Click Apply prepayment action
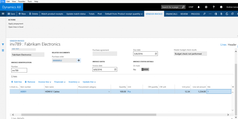Image resolution: width=238 pixels, height=119 pixels. 16,24
